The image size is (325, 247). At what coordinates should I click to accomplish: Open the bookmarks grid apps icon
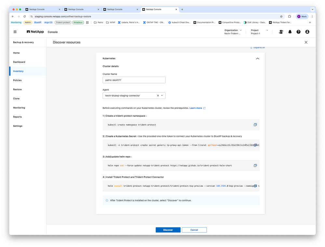(87, 22)
